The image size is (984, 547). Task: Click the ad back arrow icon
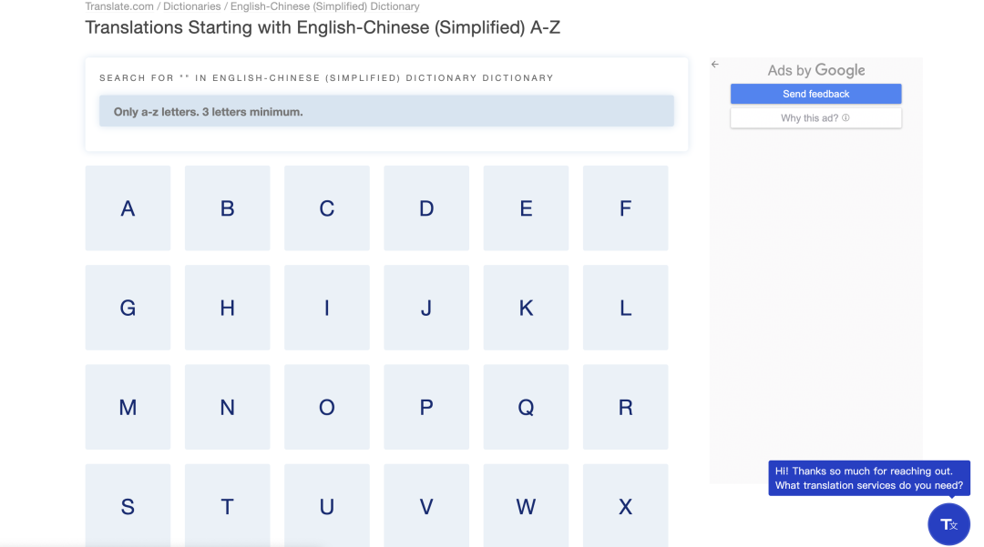[x=715, y=65]
